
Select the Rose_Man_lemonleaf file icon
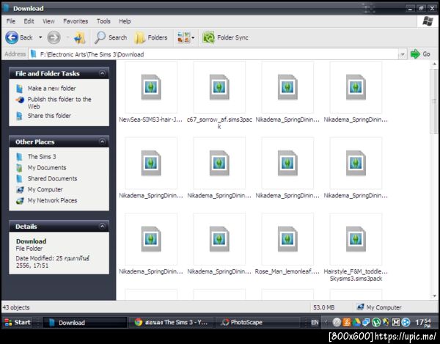(x=287, y=239)
